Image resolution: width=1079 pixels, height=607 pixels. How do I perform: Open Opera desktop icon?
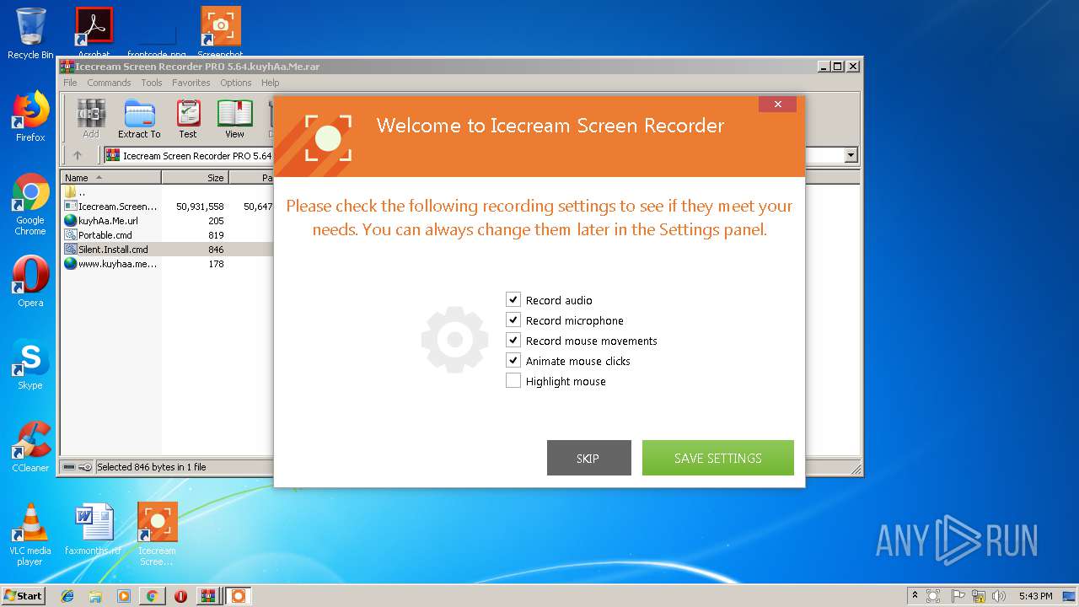30,282
